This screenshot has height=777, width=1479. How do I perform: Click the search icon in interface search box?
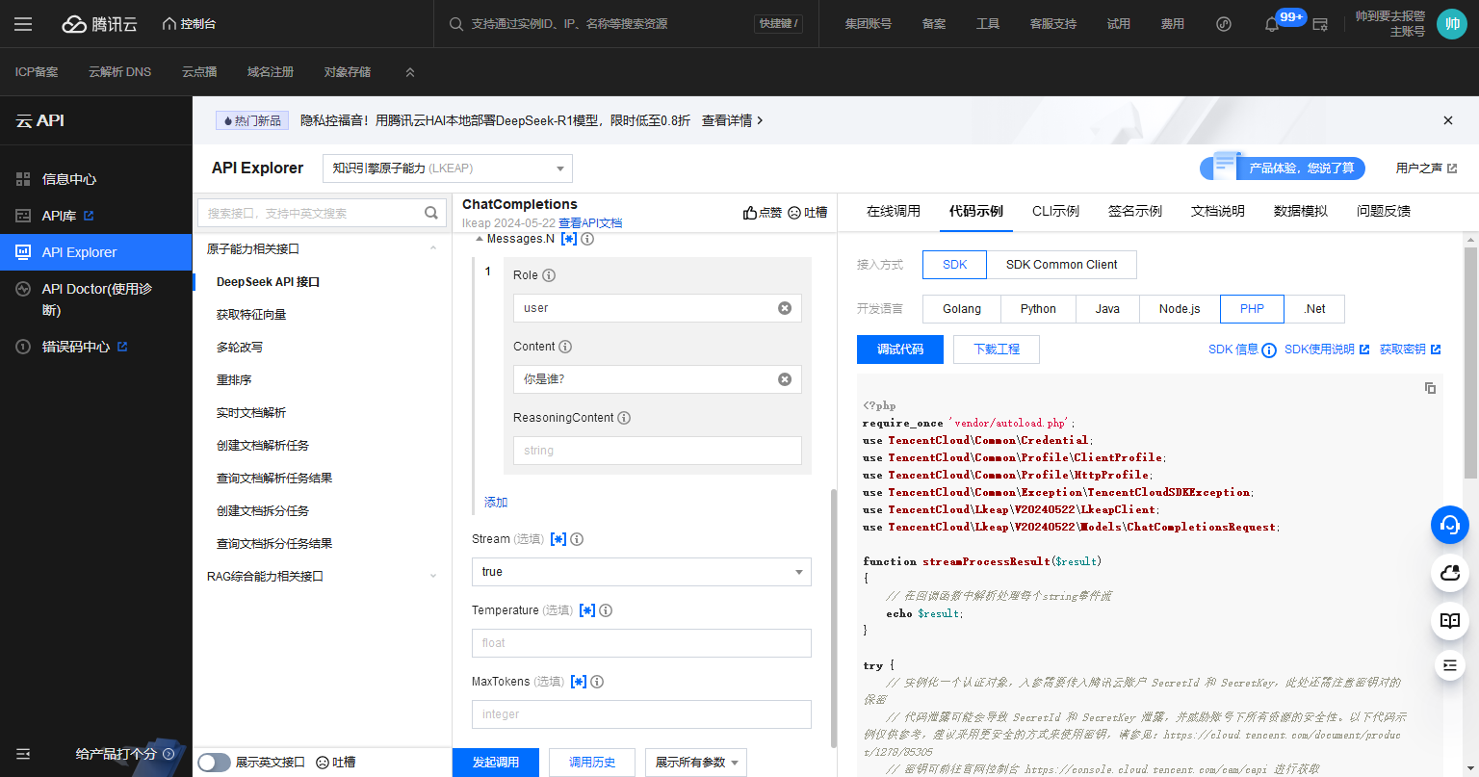431,213
